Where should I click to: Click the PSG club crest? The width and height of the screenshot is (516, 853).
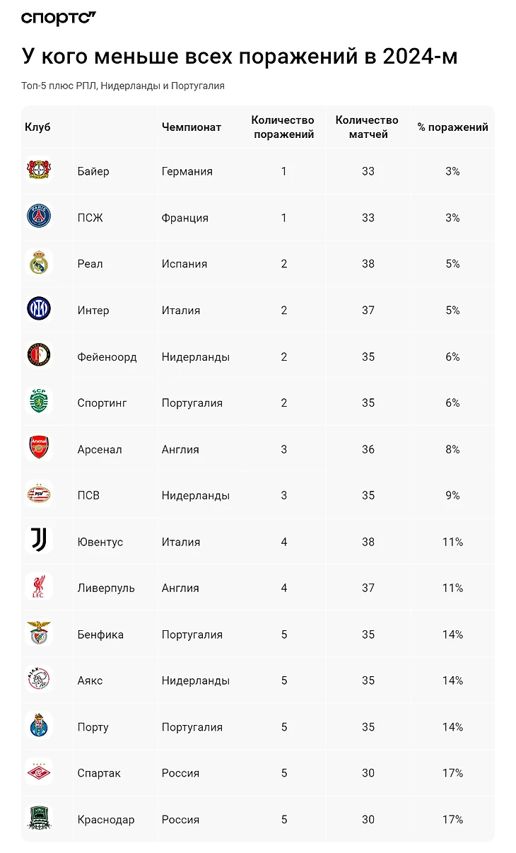tap(39, 217)
